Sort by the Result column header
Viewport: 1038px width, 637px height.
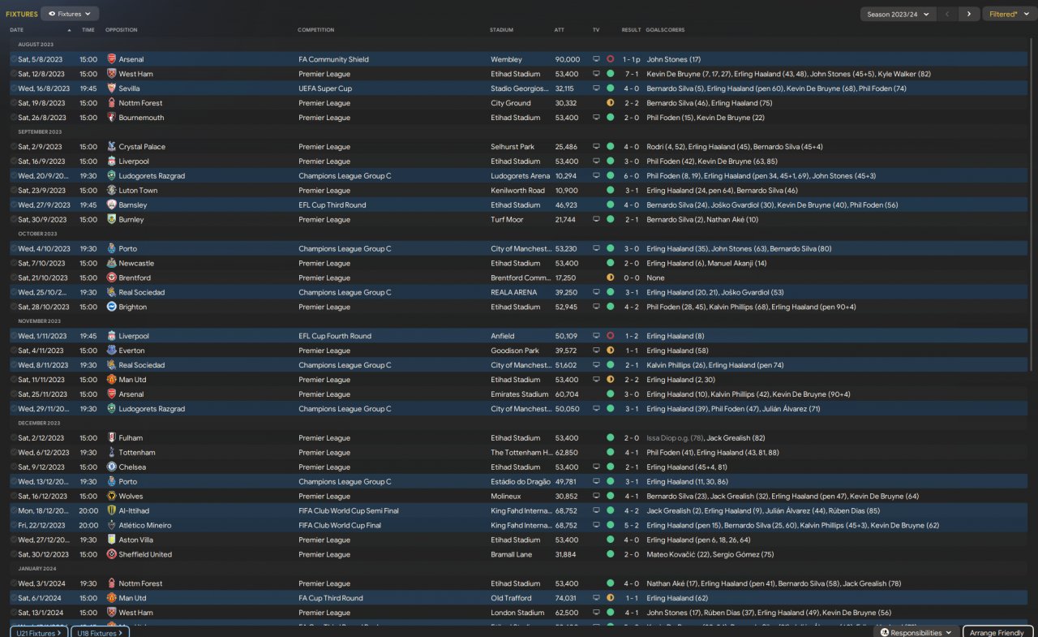tap(631, 30)
